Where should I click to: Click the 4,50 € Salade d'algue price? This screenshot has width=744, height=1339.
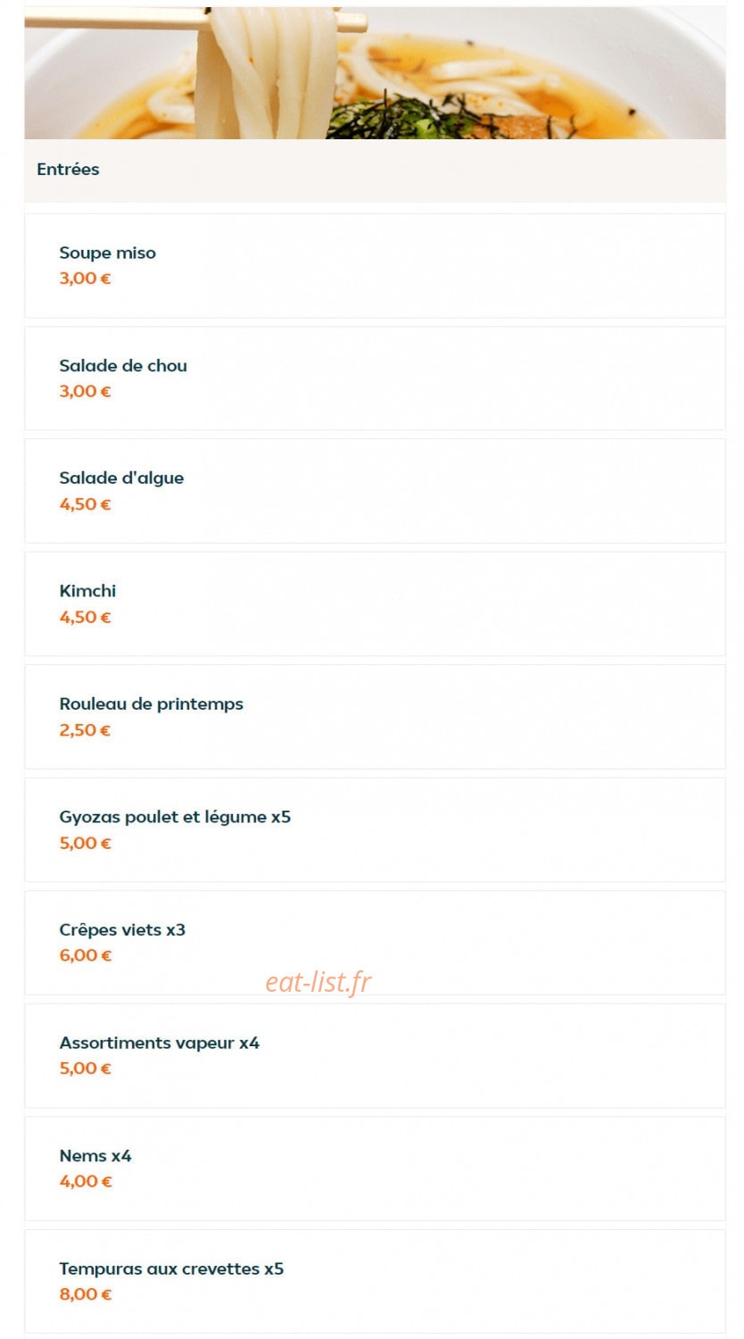[86, 504]
